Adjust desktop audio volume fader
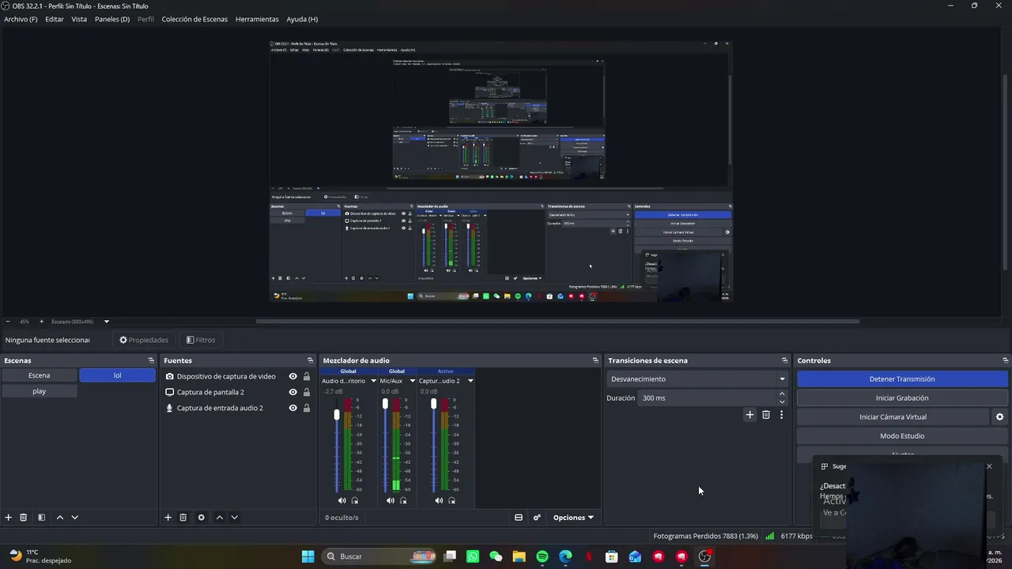 pyautogui.click(x=337, y=414)
